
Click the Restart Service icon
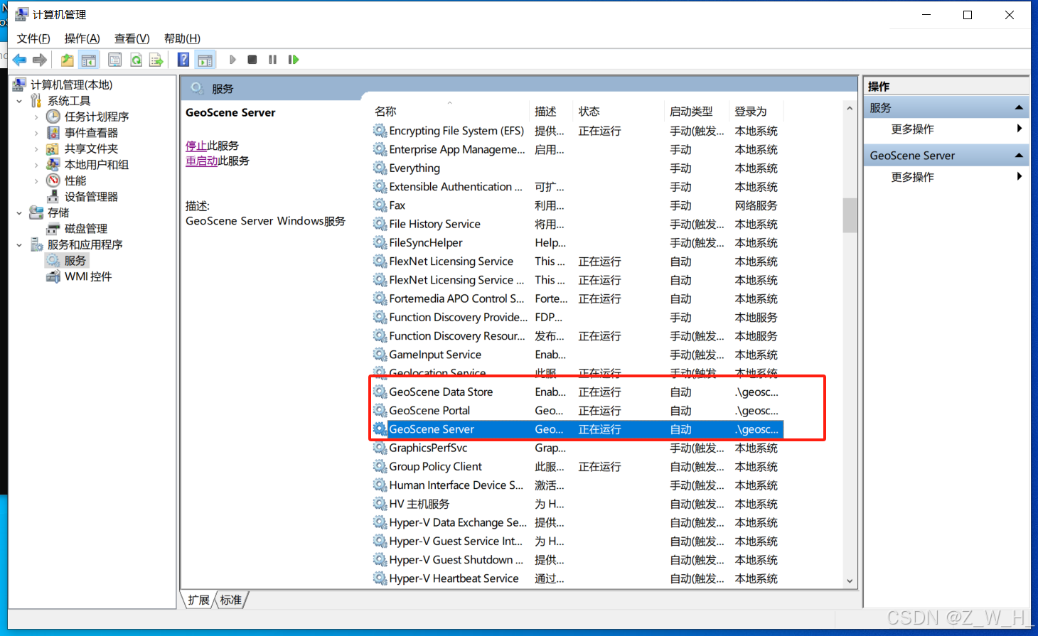(x=293, y=60)
